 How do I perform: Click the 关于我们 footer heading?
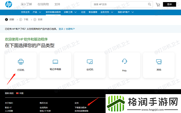(9, 103)
